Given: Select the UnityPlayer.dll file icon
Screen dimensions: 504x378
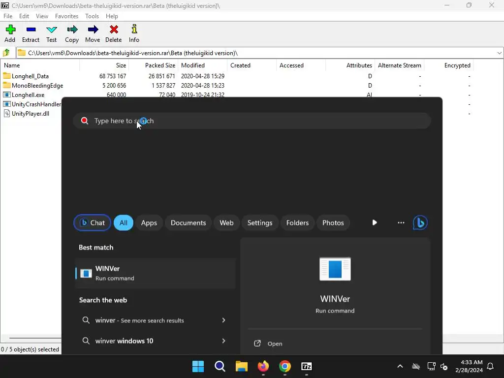Looking at the screenshot, I should coord(7,113).
